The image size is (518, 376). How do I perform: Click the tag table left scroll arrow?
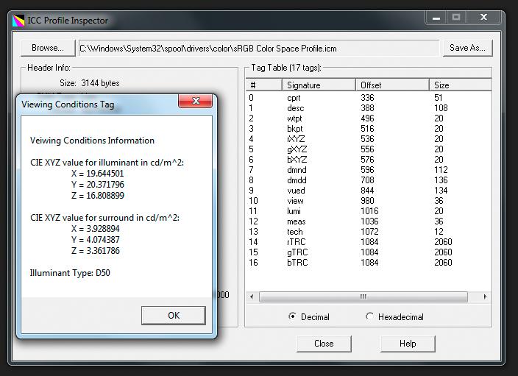coord(252,297)
